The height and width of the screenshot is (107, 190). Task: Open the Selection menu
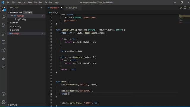[x=21, y=2]
